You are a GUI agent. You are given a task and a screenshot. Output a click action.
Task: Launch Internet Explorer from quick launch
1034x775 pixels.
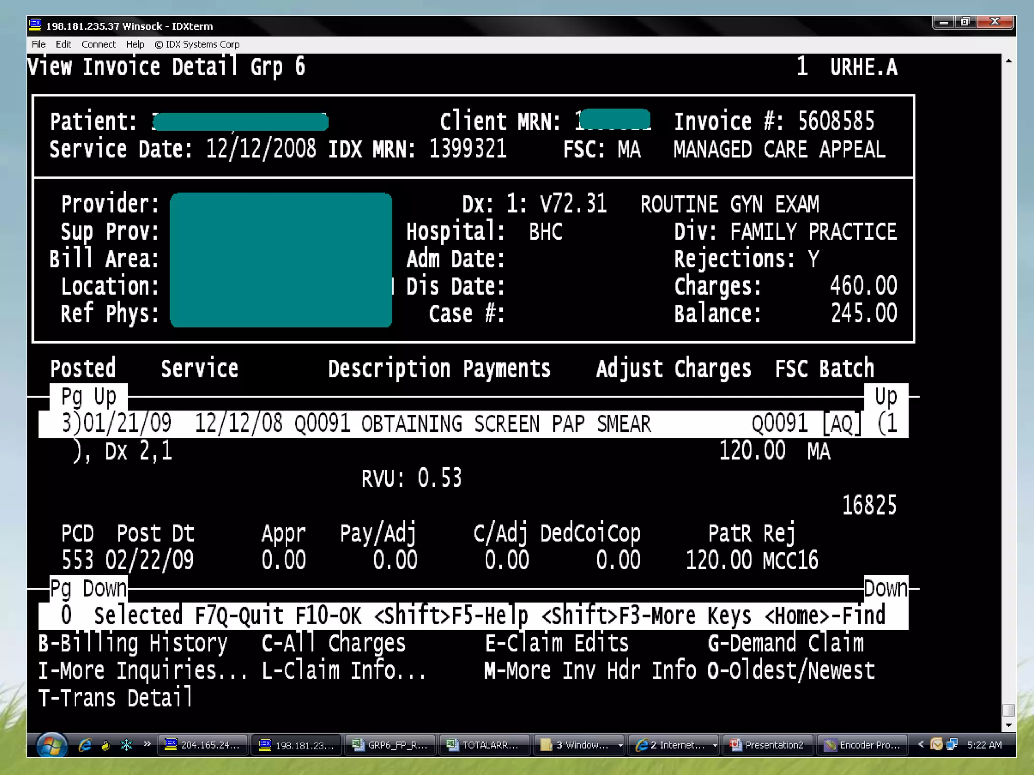(x=85, y=745)
